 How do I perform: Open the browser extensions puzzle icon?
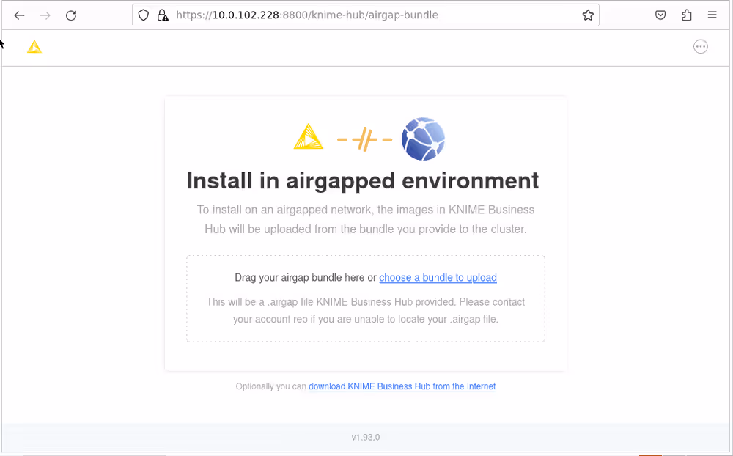click(686, 14)
